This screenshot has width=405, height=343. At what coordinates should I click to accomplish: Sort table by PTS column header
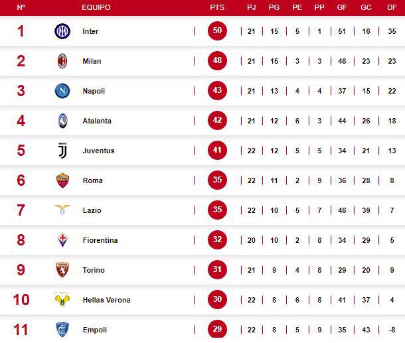216,7
